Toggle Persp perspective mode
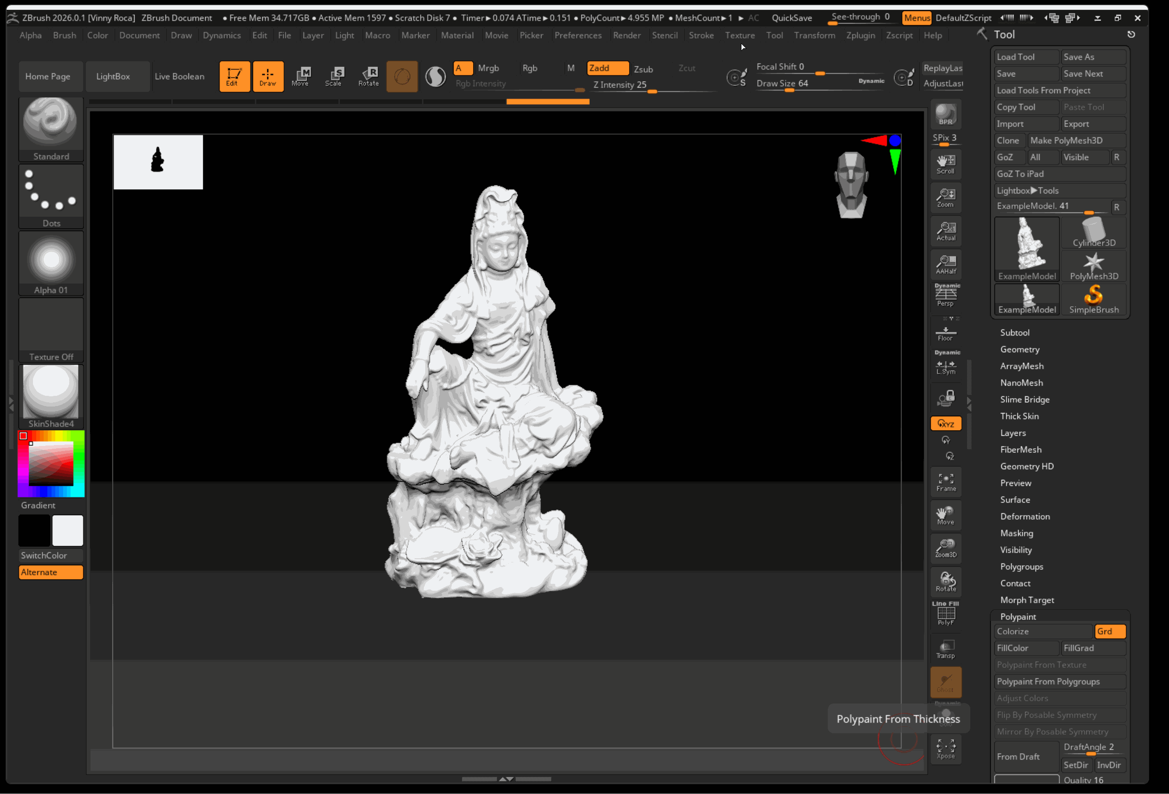The width and height of the screenshot is (1169, 794). (x=946, y=295)
